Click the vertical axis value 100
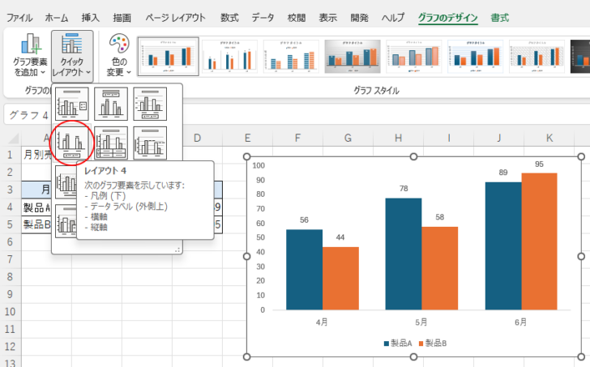Screen dimensions: 590x367 pos(259,165)
